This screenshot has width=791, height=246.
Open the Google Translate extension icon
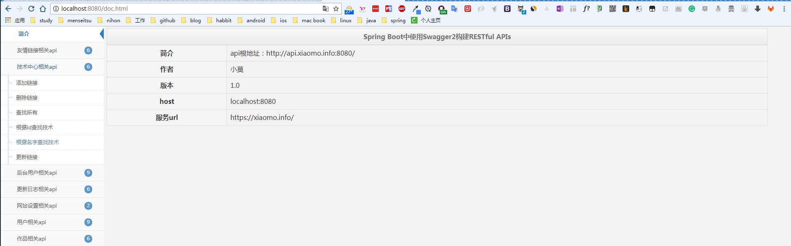click(x=455, y=9)
